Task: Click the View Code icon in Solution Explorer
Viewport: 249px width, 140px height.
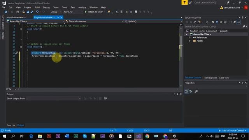Action: [230, 22]
